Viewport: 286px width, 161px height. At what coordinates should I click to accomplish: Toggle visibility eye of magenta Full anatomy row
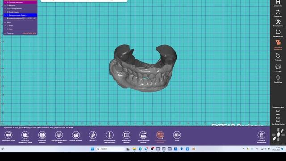click(x=8, y=2)
